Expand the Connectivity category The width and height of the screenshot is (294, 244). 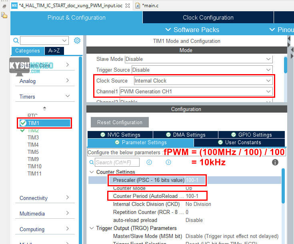tap(68, 198)
